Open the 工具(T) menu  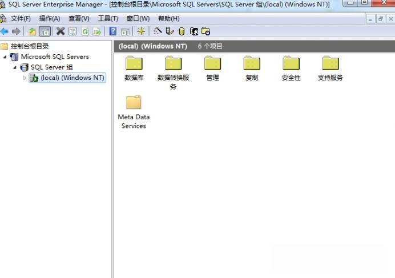108,19
